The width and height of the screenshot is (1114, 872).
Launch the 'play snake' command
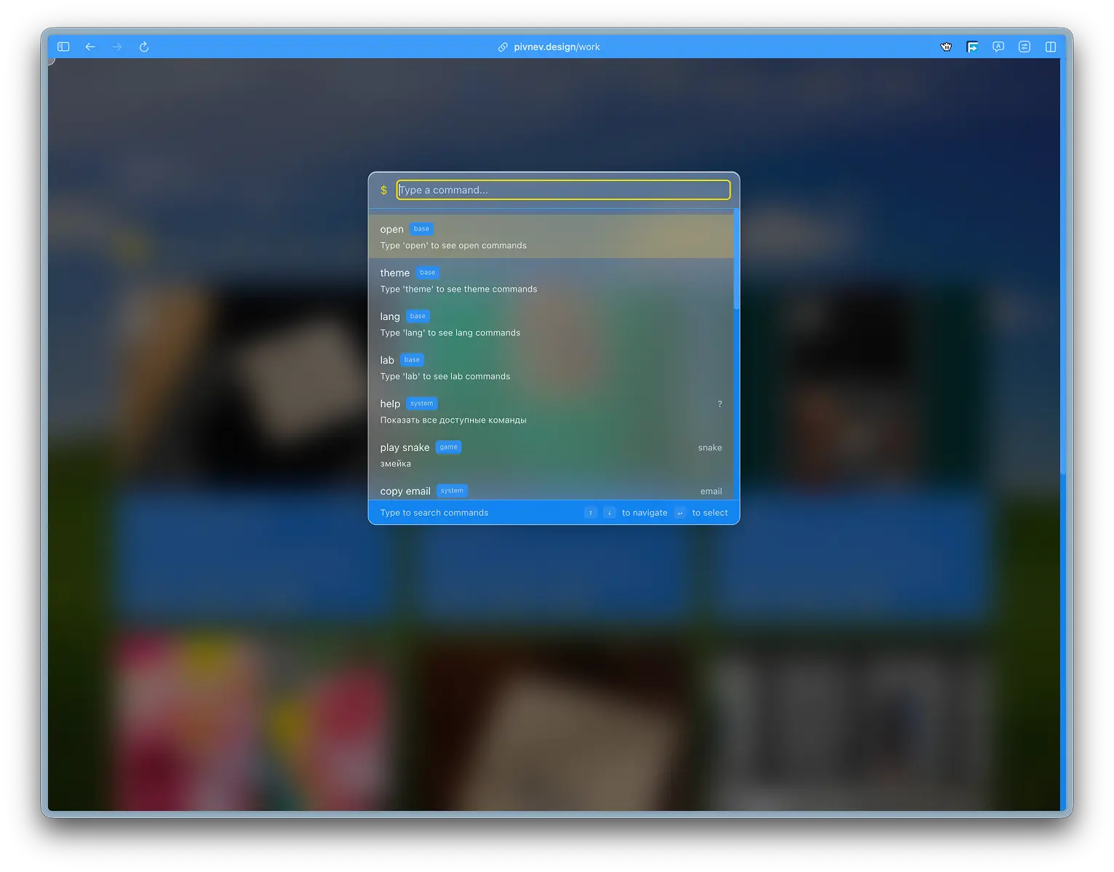[x=551, y=455]
